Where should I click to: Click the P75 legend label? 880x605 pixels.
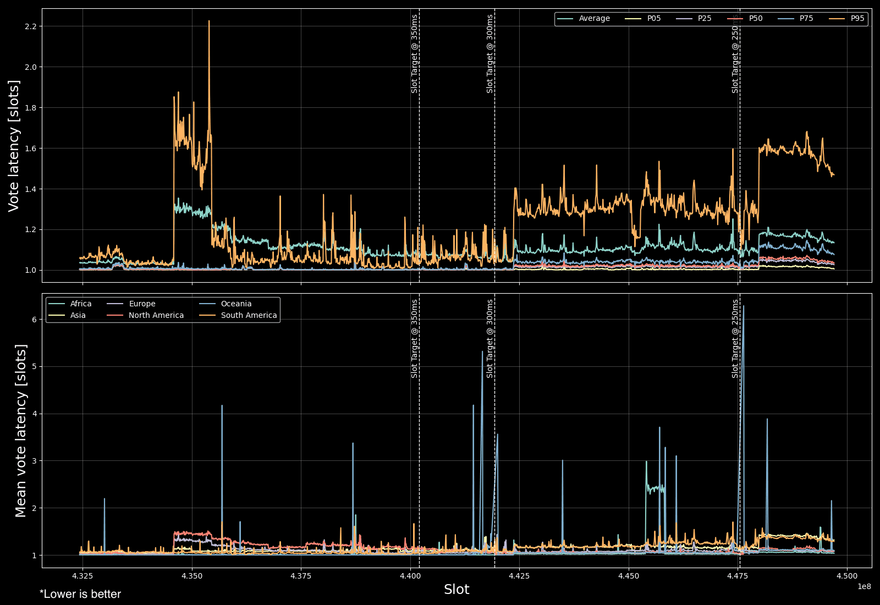point(806,19)
